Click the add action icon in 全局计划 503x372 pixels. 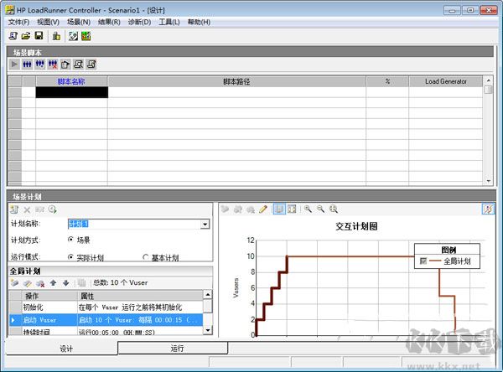click(x=14, y=283)
